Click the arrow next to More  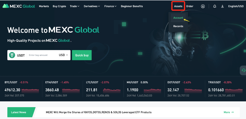click(x=232, y=112)
